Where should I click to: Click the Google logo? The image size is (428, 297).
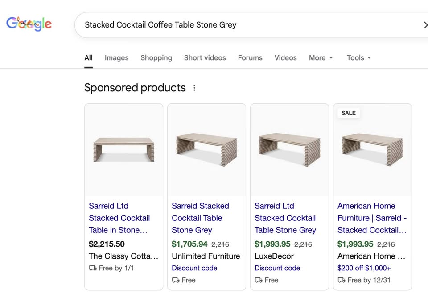[29, 24]
